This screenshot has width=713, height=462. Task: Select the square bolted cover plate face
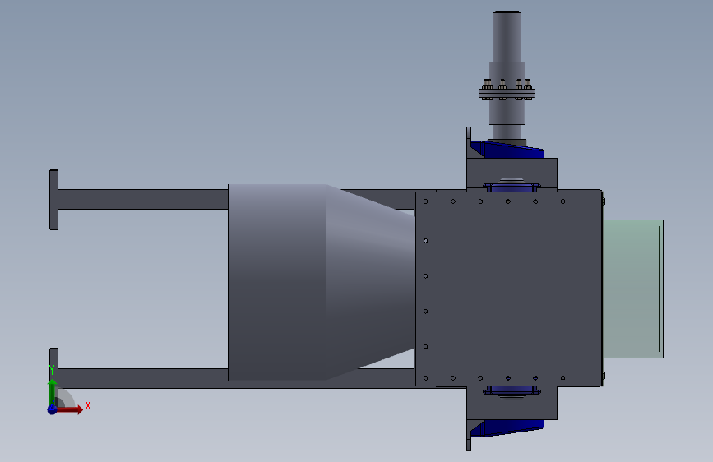509,289
